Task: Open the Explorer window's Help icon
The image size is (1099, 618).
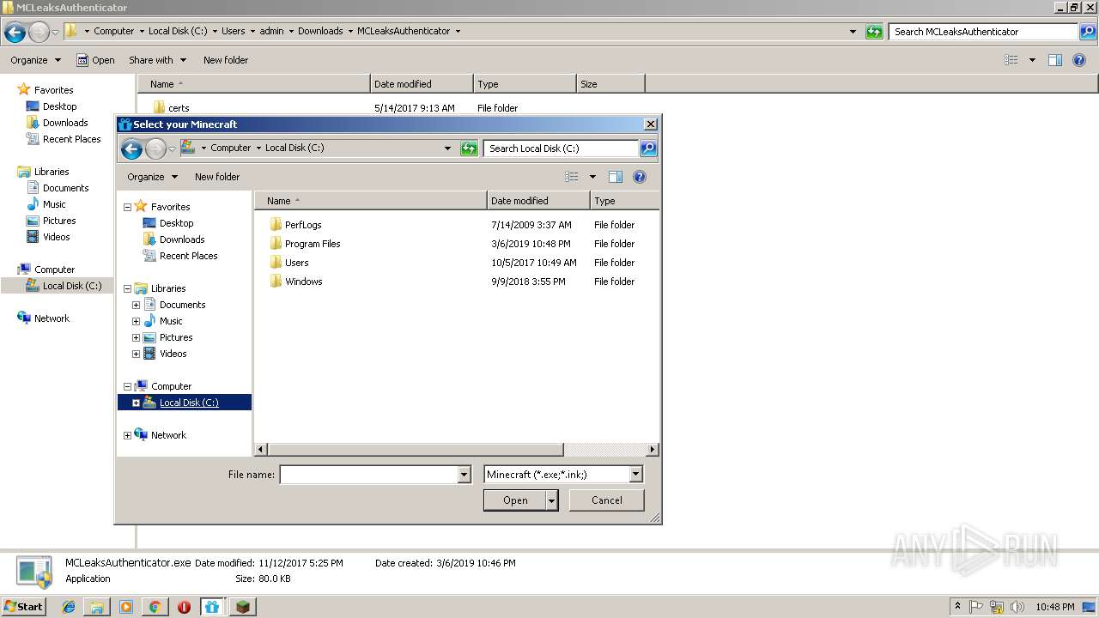Action: tap(1079, 60)
